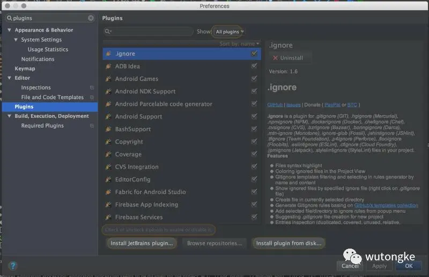Image resolution: width=429 pixels, height=277 pixels.
Task: Click the ADB Idea plugin icon
Action: click(109, 66)
